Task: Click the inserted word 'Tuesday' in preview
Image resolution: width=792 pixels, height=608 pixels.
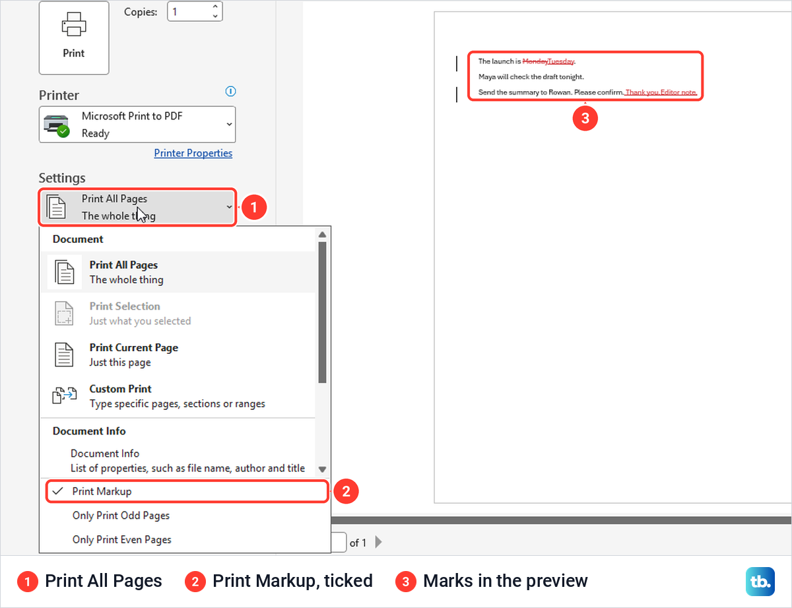Action: tap(561, 61)
